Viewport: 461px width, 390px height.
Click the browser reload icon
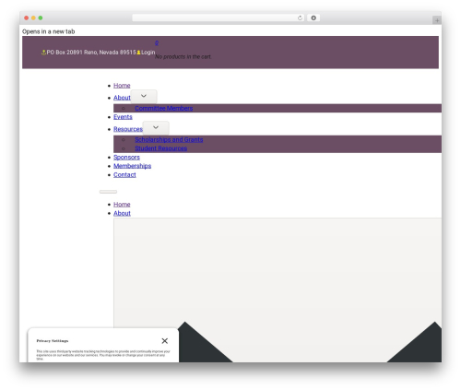pos(300,18)
